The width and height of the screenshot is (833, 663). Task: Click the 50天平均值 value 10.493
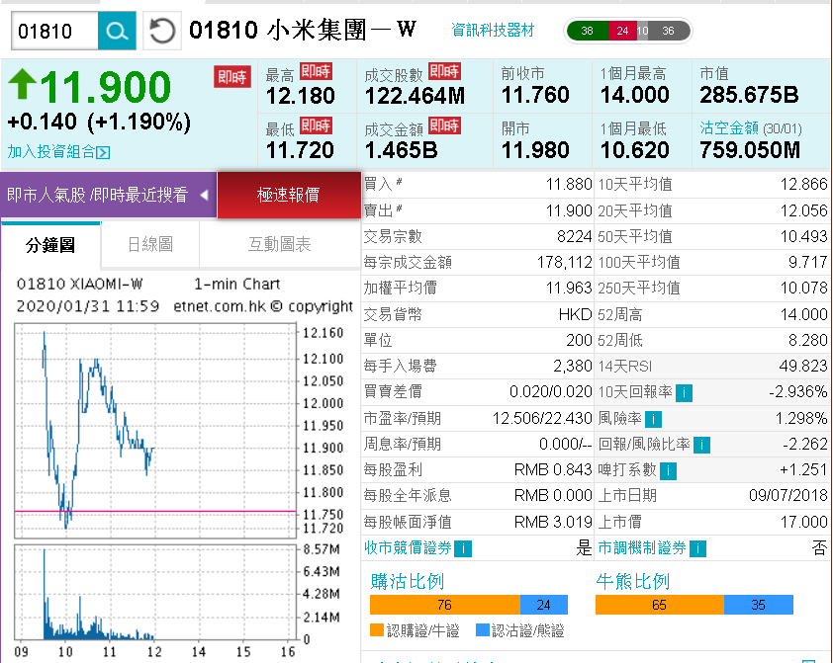point(803,236)
